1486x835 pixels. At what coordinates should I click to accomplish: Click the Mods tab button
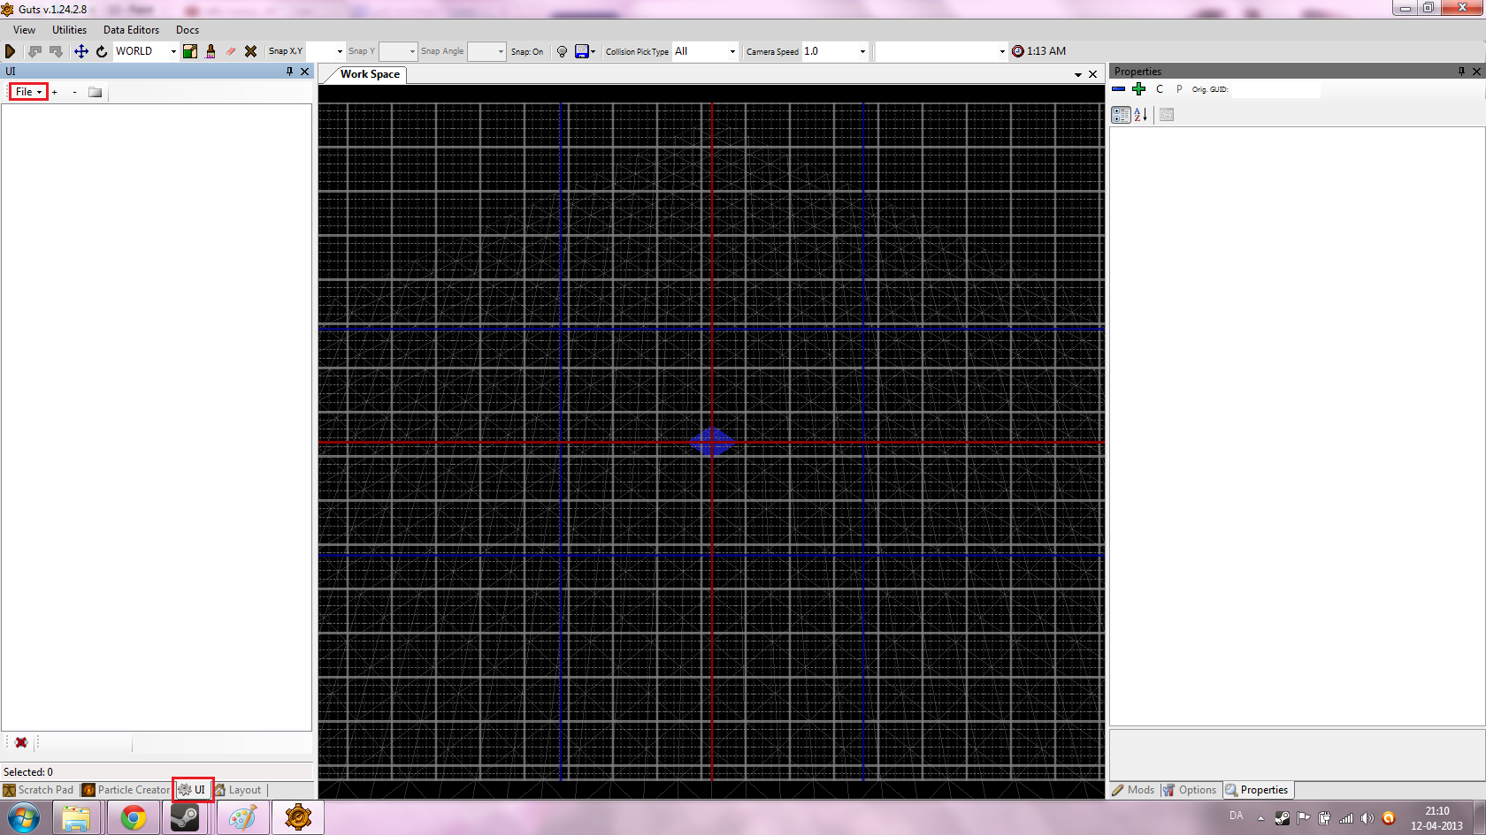[x=1134, y=790]
